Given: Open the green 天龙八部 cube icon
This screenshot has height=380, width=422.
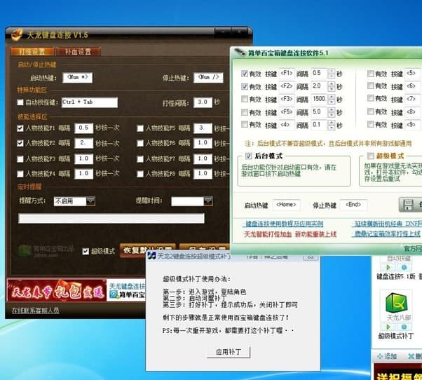Looking at the screenshot, I should point(396,302).
